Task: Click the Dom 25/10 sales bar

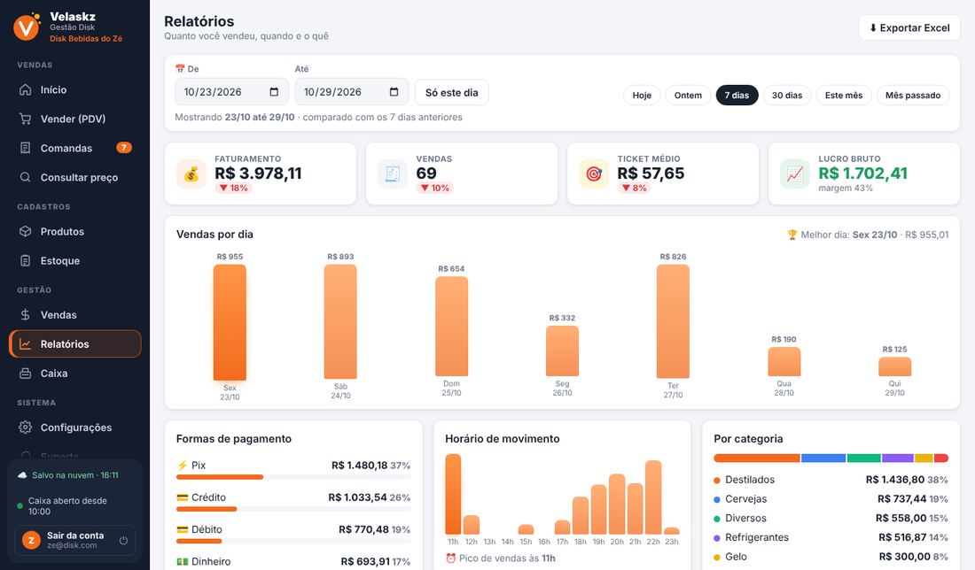Action: tap(451, 326)
